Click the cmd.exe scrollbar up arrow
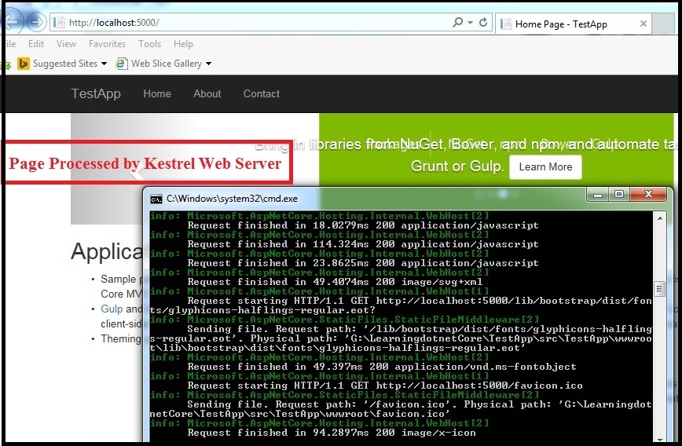 tap(660, 218)
